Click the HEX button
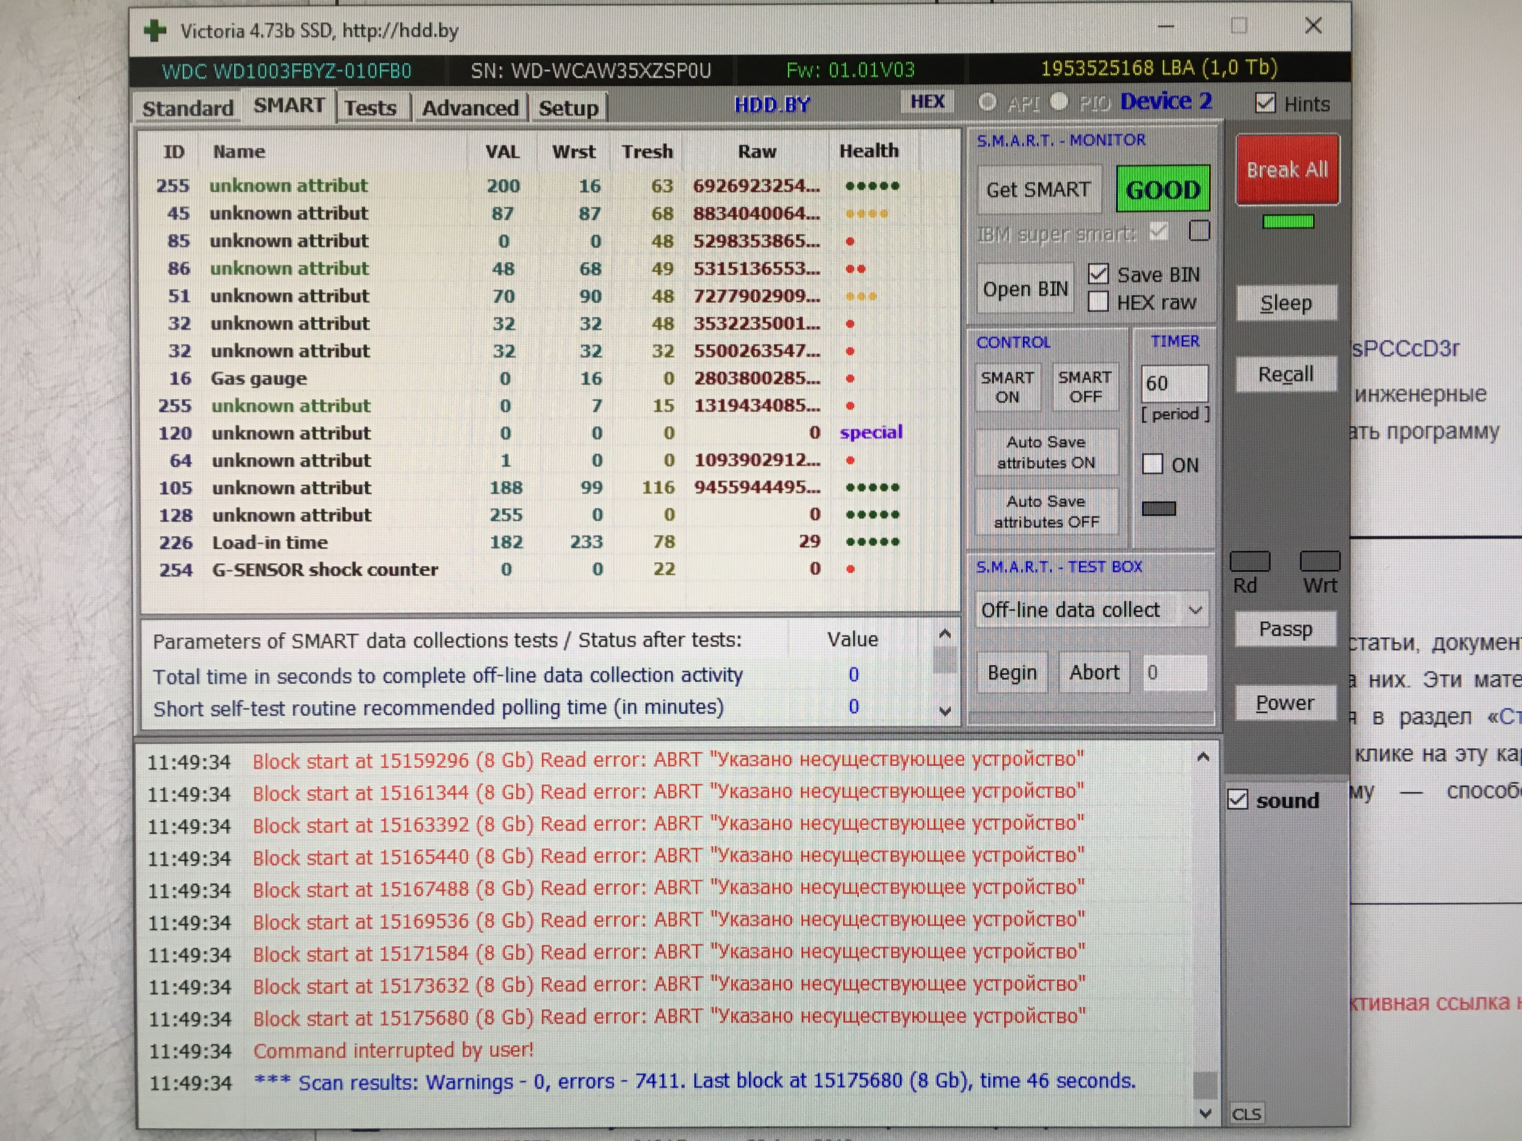Screen dimensions: 1522x1141 (x=927, y=102)
